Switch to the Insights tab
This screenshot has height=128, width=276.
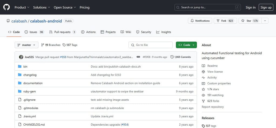pos(163,32)
